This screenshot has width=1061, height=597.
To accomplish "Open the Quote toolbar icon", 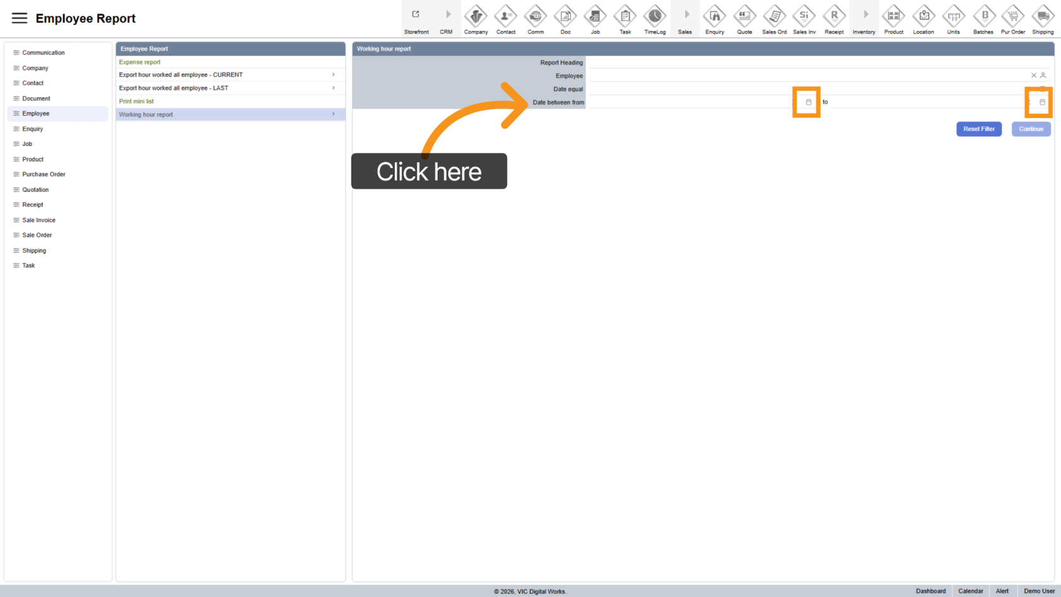I will click(x=745, y=16).
